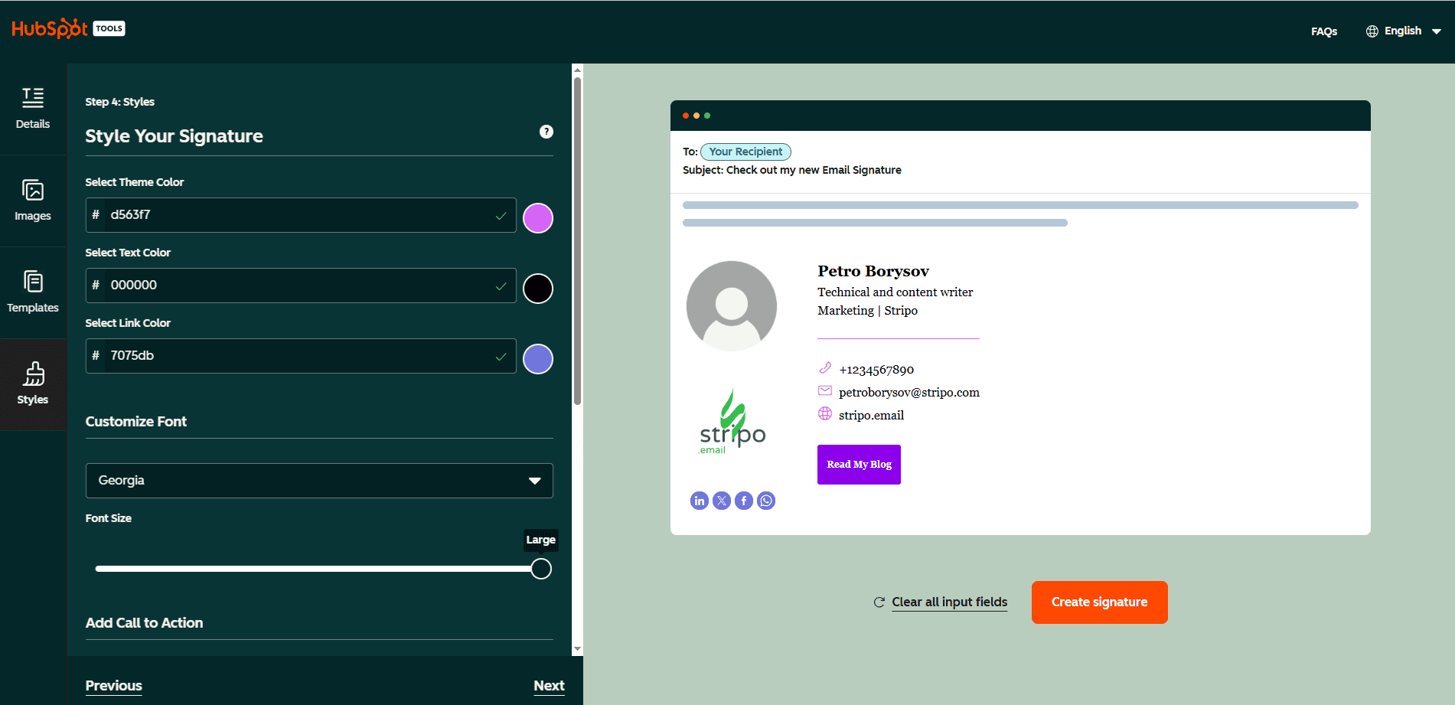Select the Styles step in the sidebar
The width and height of the screenshot is (1455, 705).
pos(33,384)
